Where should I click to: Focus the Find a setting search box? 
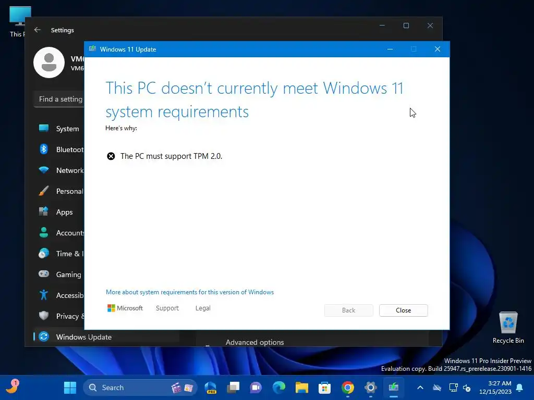pos(59,99)
